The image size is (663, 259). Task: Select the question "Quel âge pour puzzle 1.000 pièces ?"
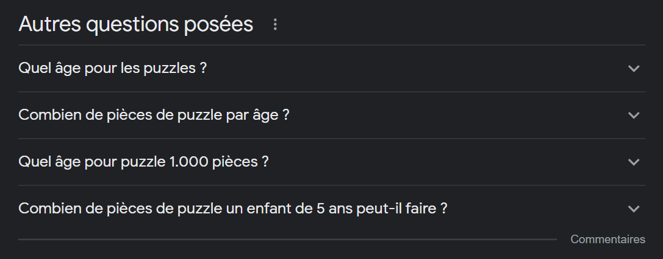click(x=144, y=162)
